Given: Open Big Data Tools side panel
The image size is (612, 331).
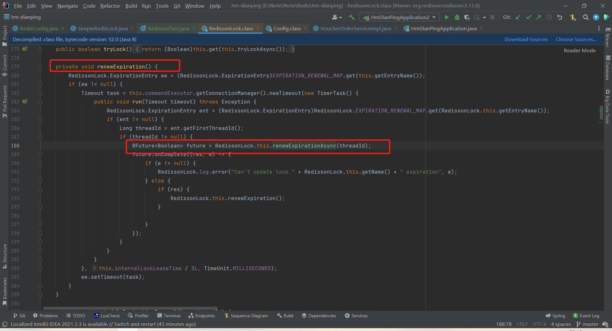Looking at the screenshot, I should pos(608,106).
